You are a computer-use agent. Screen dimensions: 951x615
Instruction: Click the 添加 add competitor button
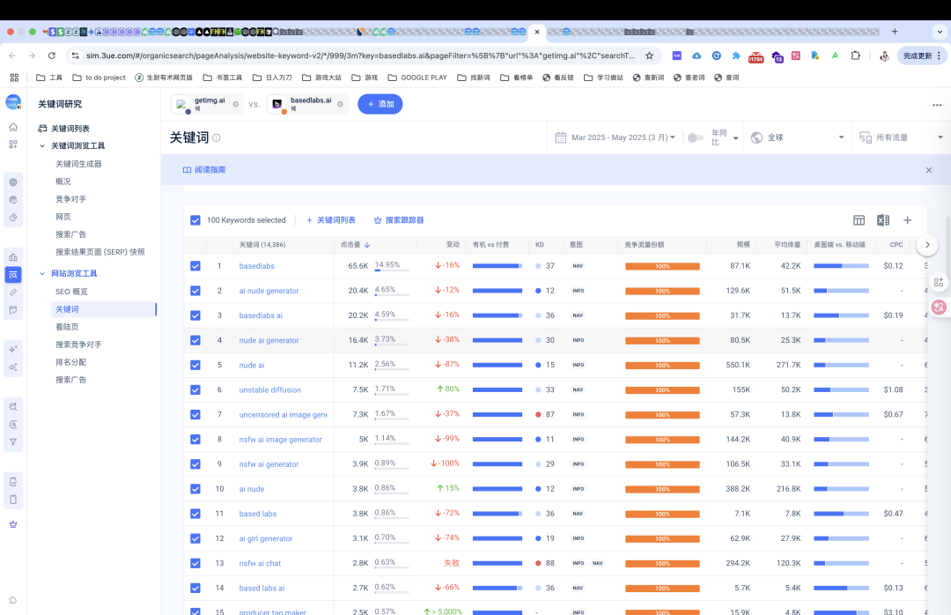tap(380, 105)
